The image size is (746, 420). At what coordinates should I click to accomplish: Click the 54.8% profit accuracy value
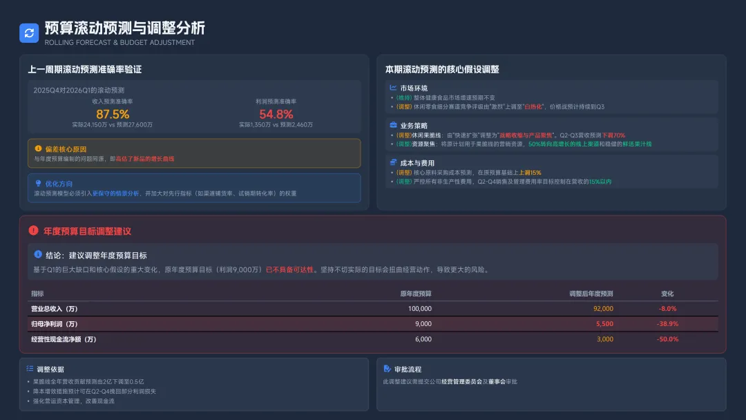tap(276, 114)
